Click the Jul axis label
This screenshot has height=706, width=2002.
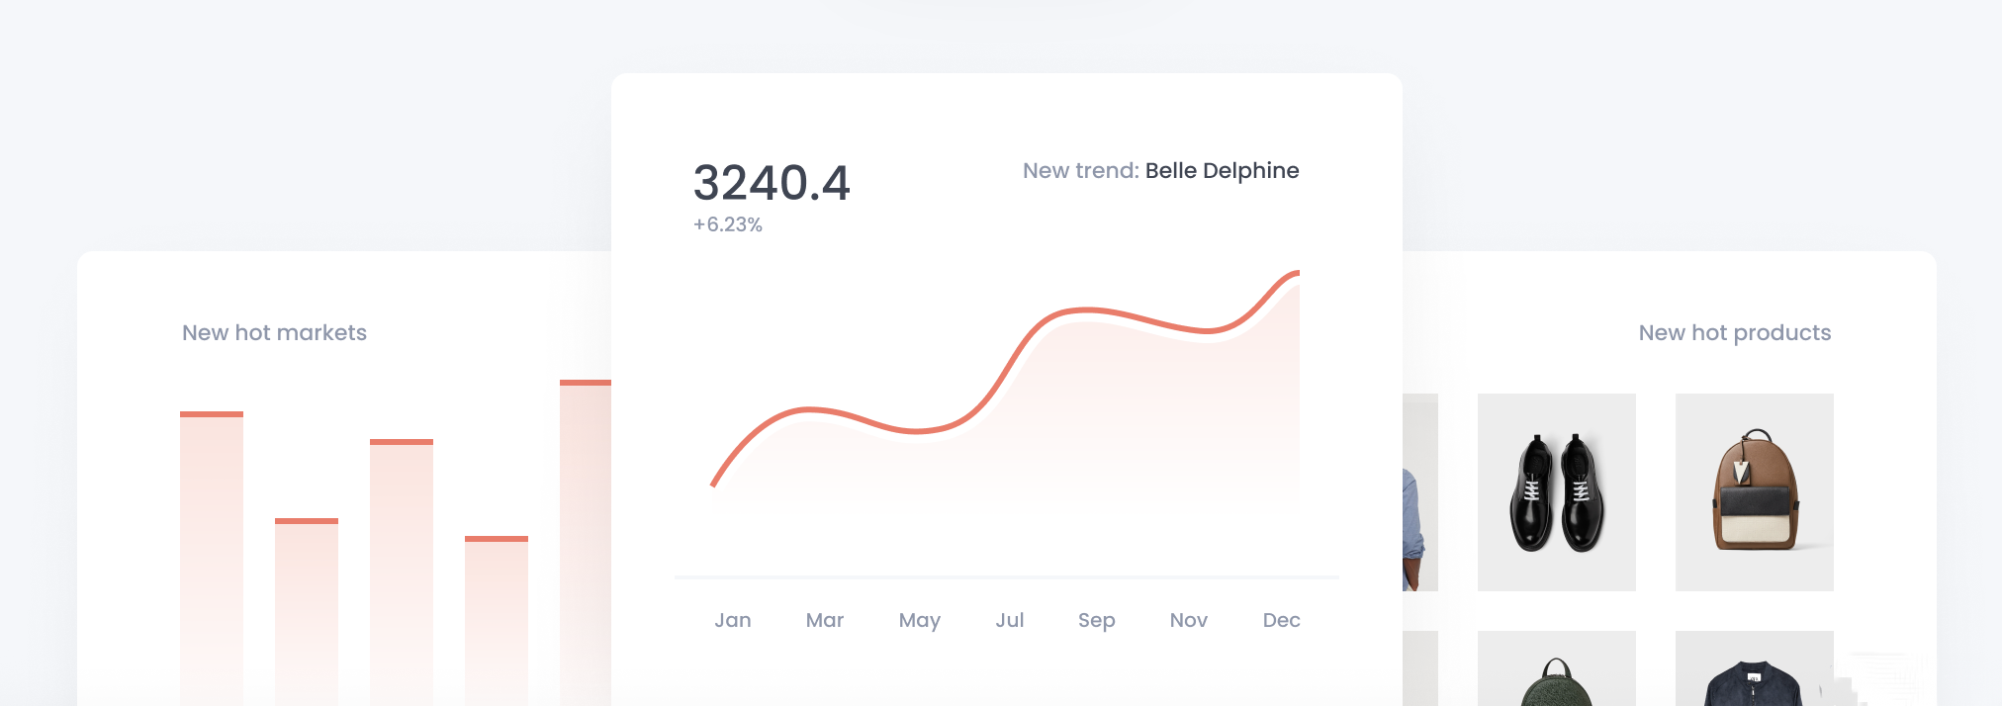(x=1009, y=620)
